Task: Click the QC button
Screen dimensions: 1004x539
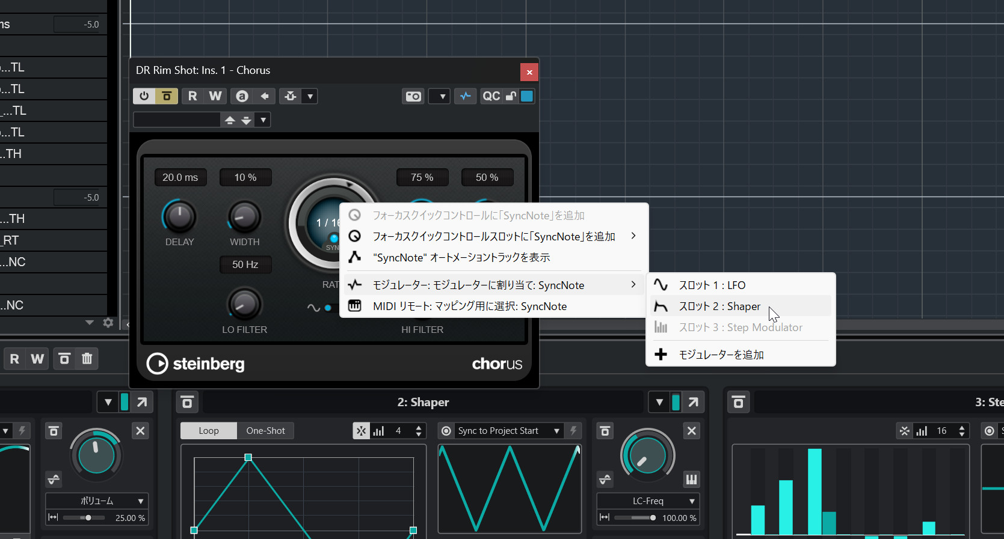Action: click(491, 96)
